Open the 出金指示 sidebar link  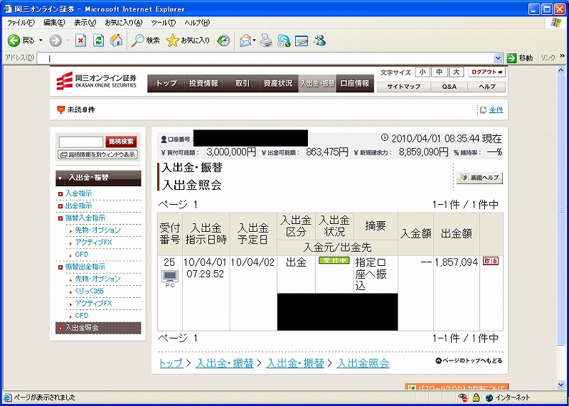(78, 205)
